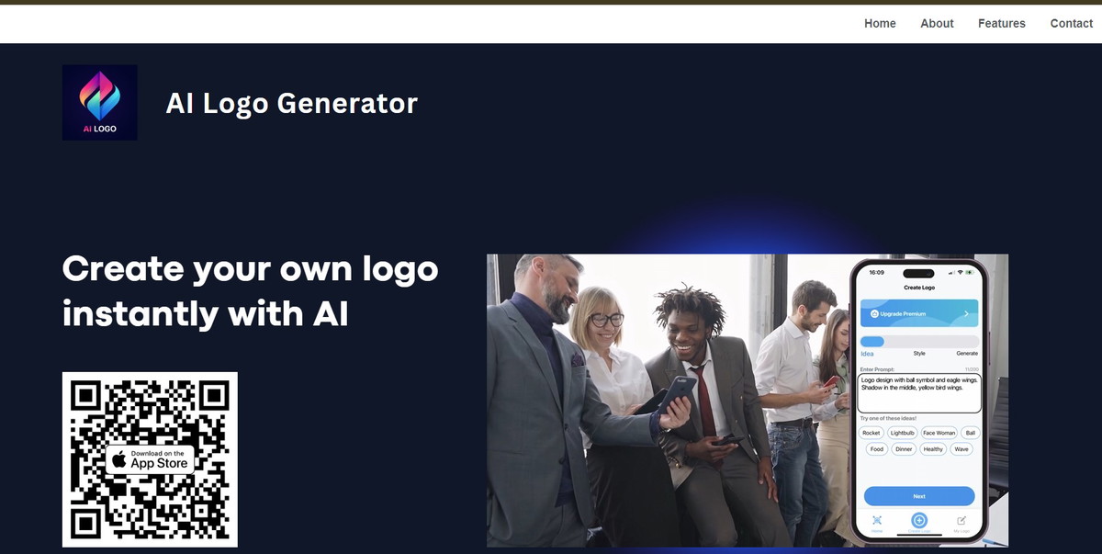Image resolution: width=1102 pixels, height=554 pixels.
Task: Click the Upgrade Premium crown icon
Action: [875, 314]
